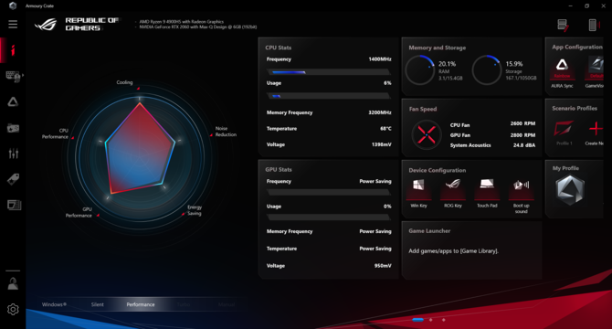Open the Game Library sidebar icon
612x329 pixels.
pos(13,128)
